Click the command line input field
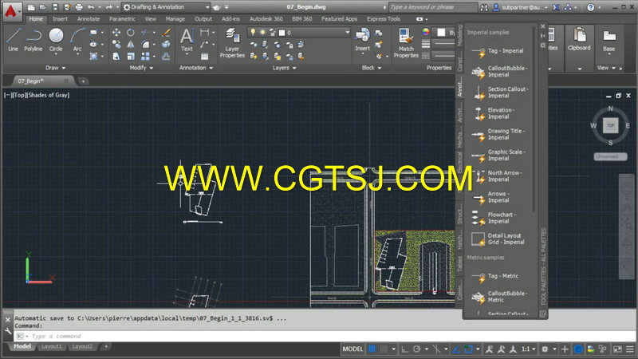This screenshot has height=359, width=638. pyautogui.click(x=325, y=336)
